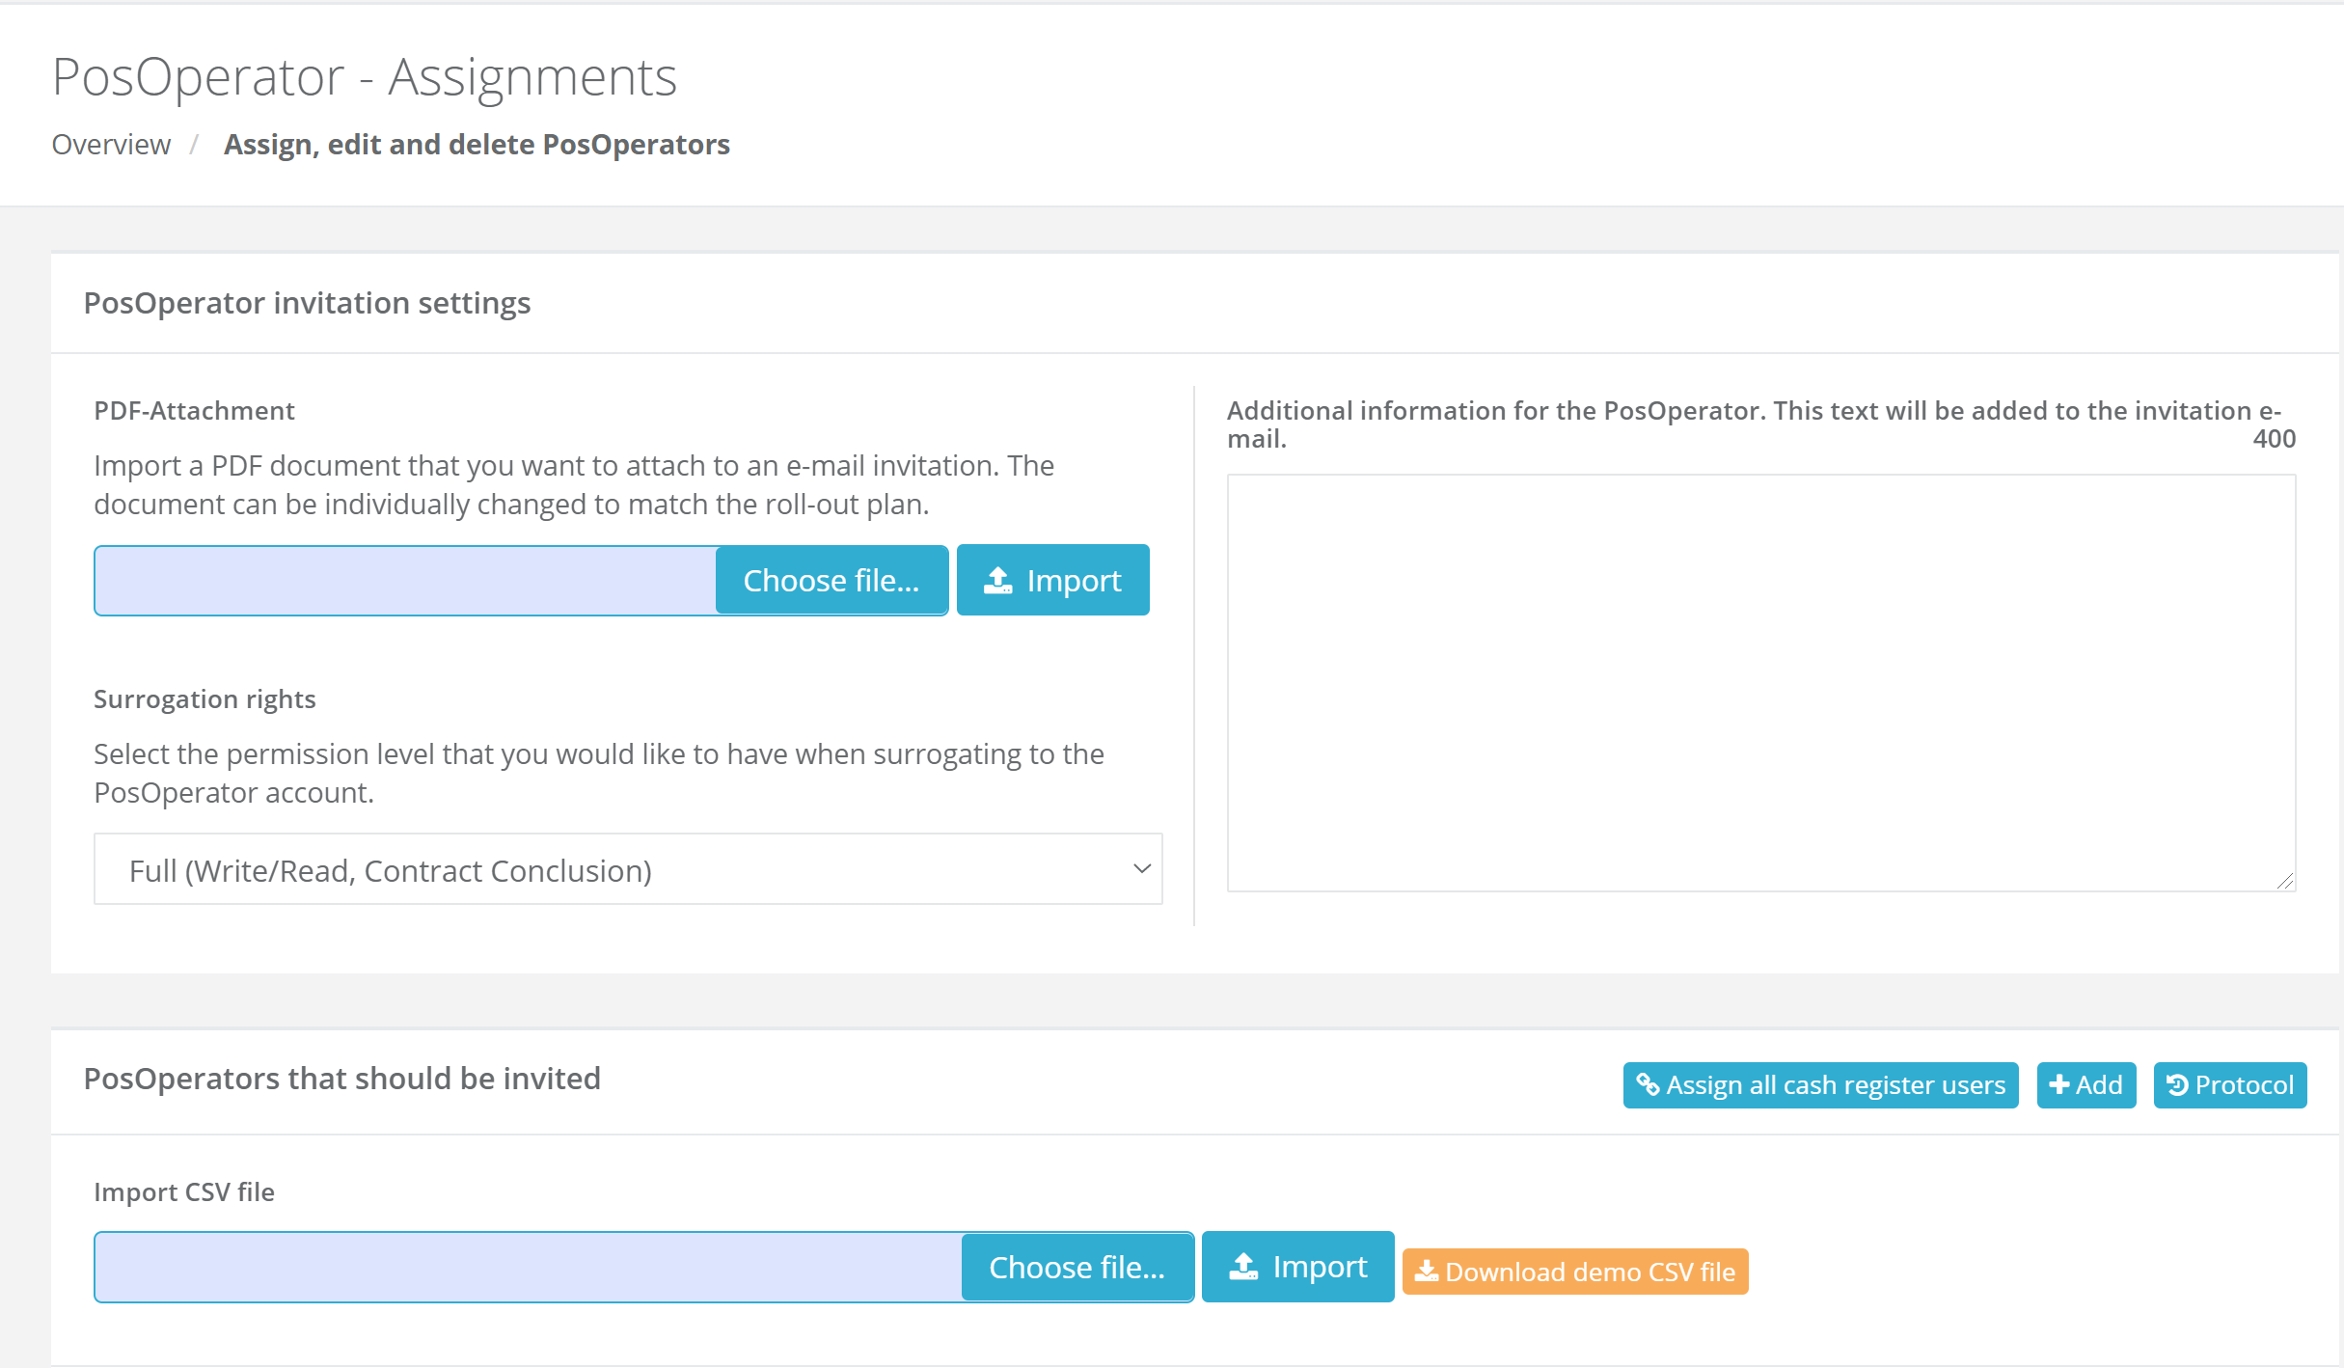Grab the text area resize handle
This screenshot has width=2344, height=1368.
[2285, 881]
